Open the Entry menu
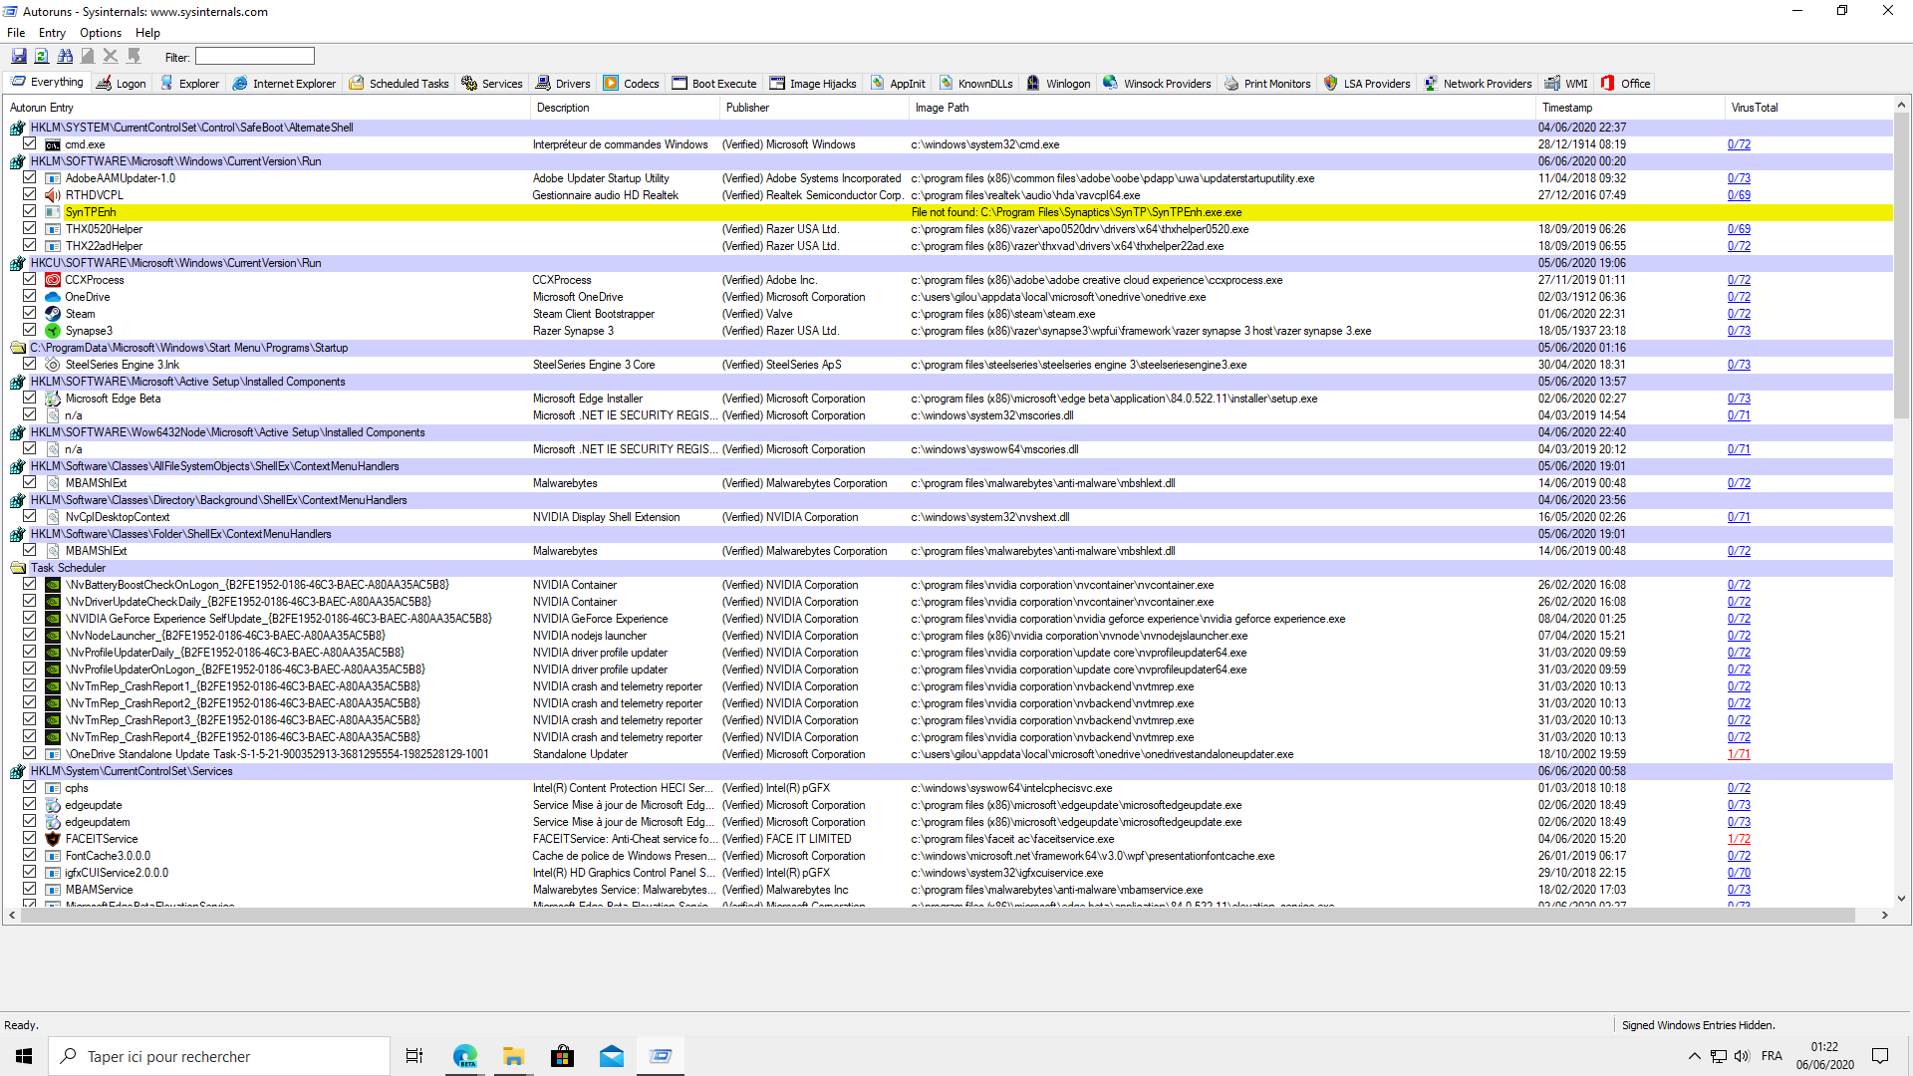 (52, 33)
